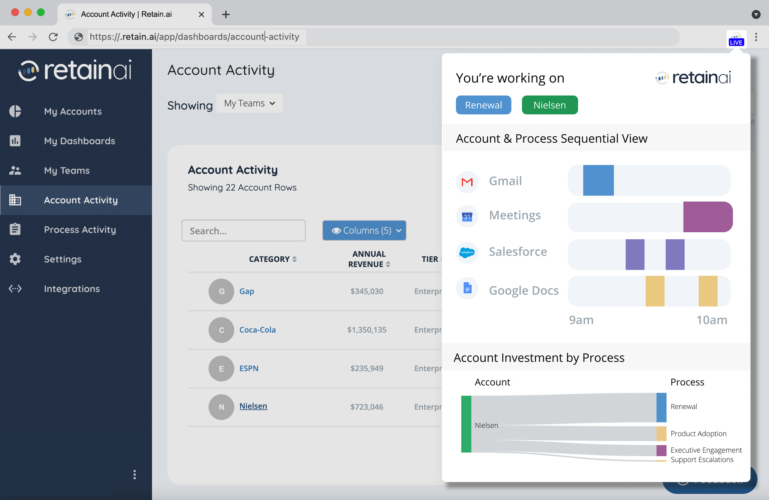Click the Integrations arrows icon
The width and height of the screenshot is (769, 500).
tap(15, 289)
